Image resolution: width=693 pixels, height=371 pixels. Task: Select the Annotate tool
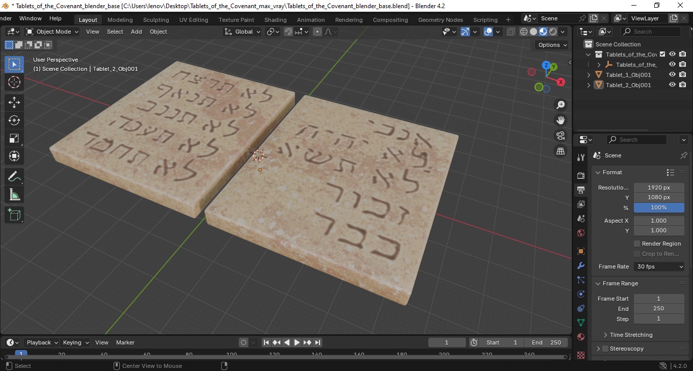coord(14,177)
